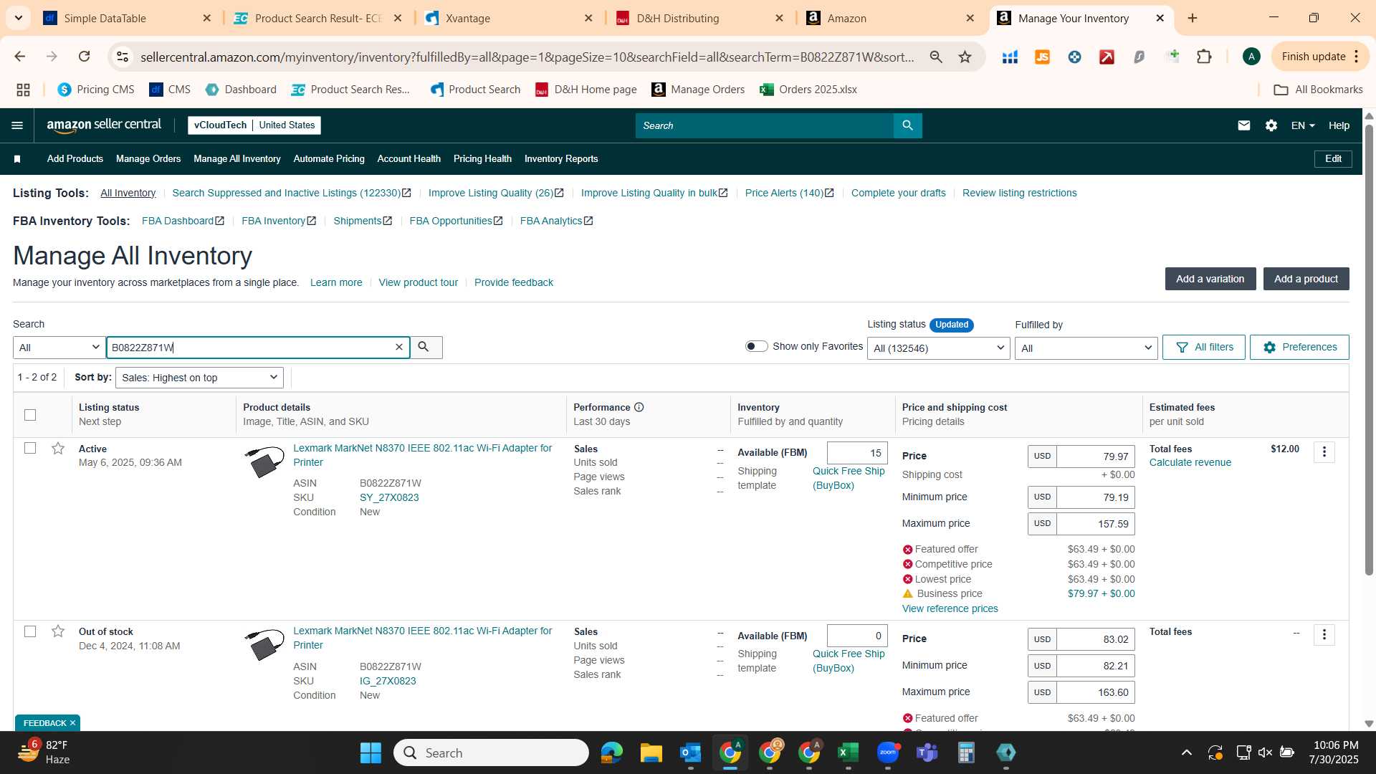
Task: Open three-dot menu for Active listing
Action: coord(1324,452)
